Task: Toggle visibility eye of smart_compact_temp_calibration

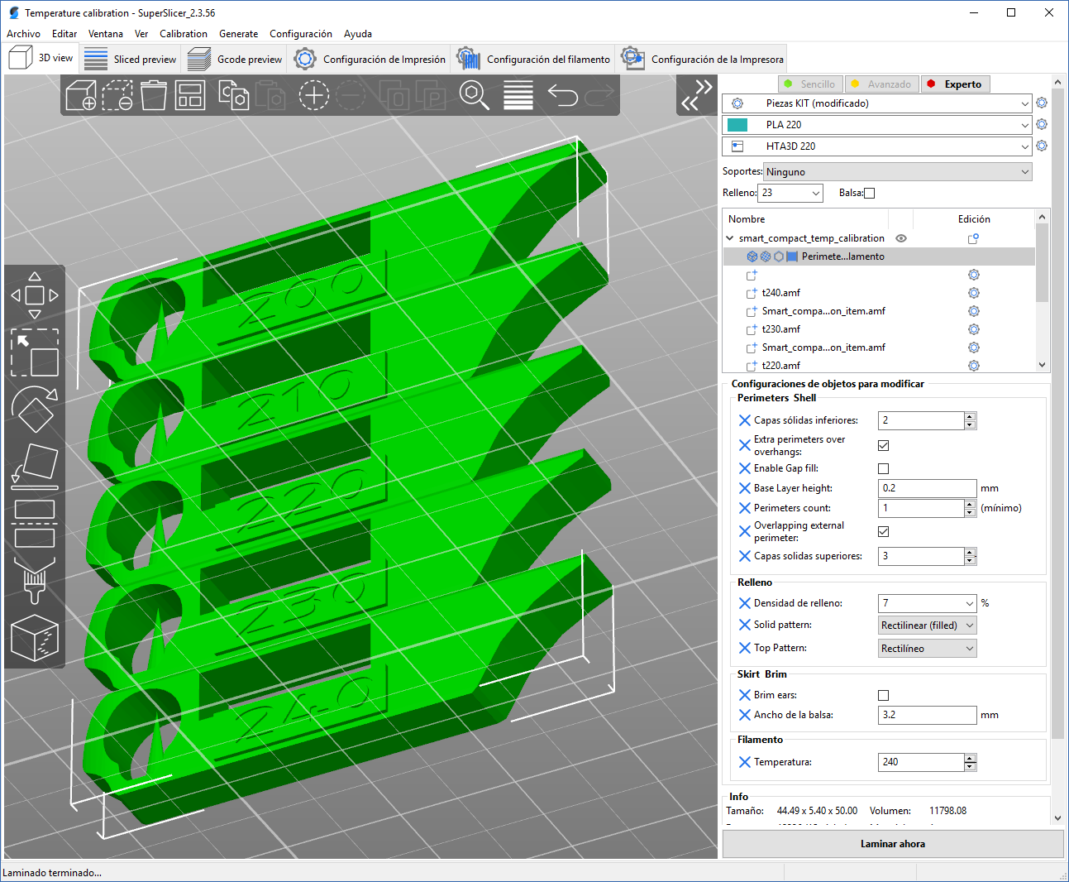Action: (x=901, y=238)
